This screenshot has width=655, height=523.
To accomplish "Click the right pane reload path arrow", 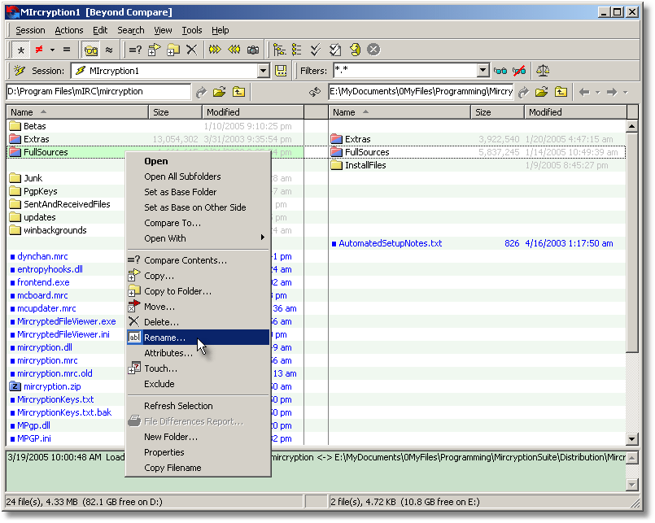I will coord(523,92).
